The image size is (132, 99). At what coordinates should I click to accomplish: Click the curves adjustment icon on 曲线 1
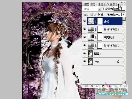(x=91, y=21)
